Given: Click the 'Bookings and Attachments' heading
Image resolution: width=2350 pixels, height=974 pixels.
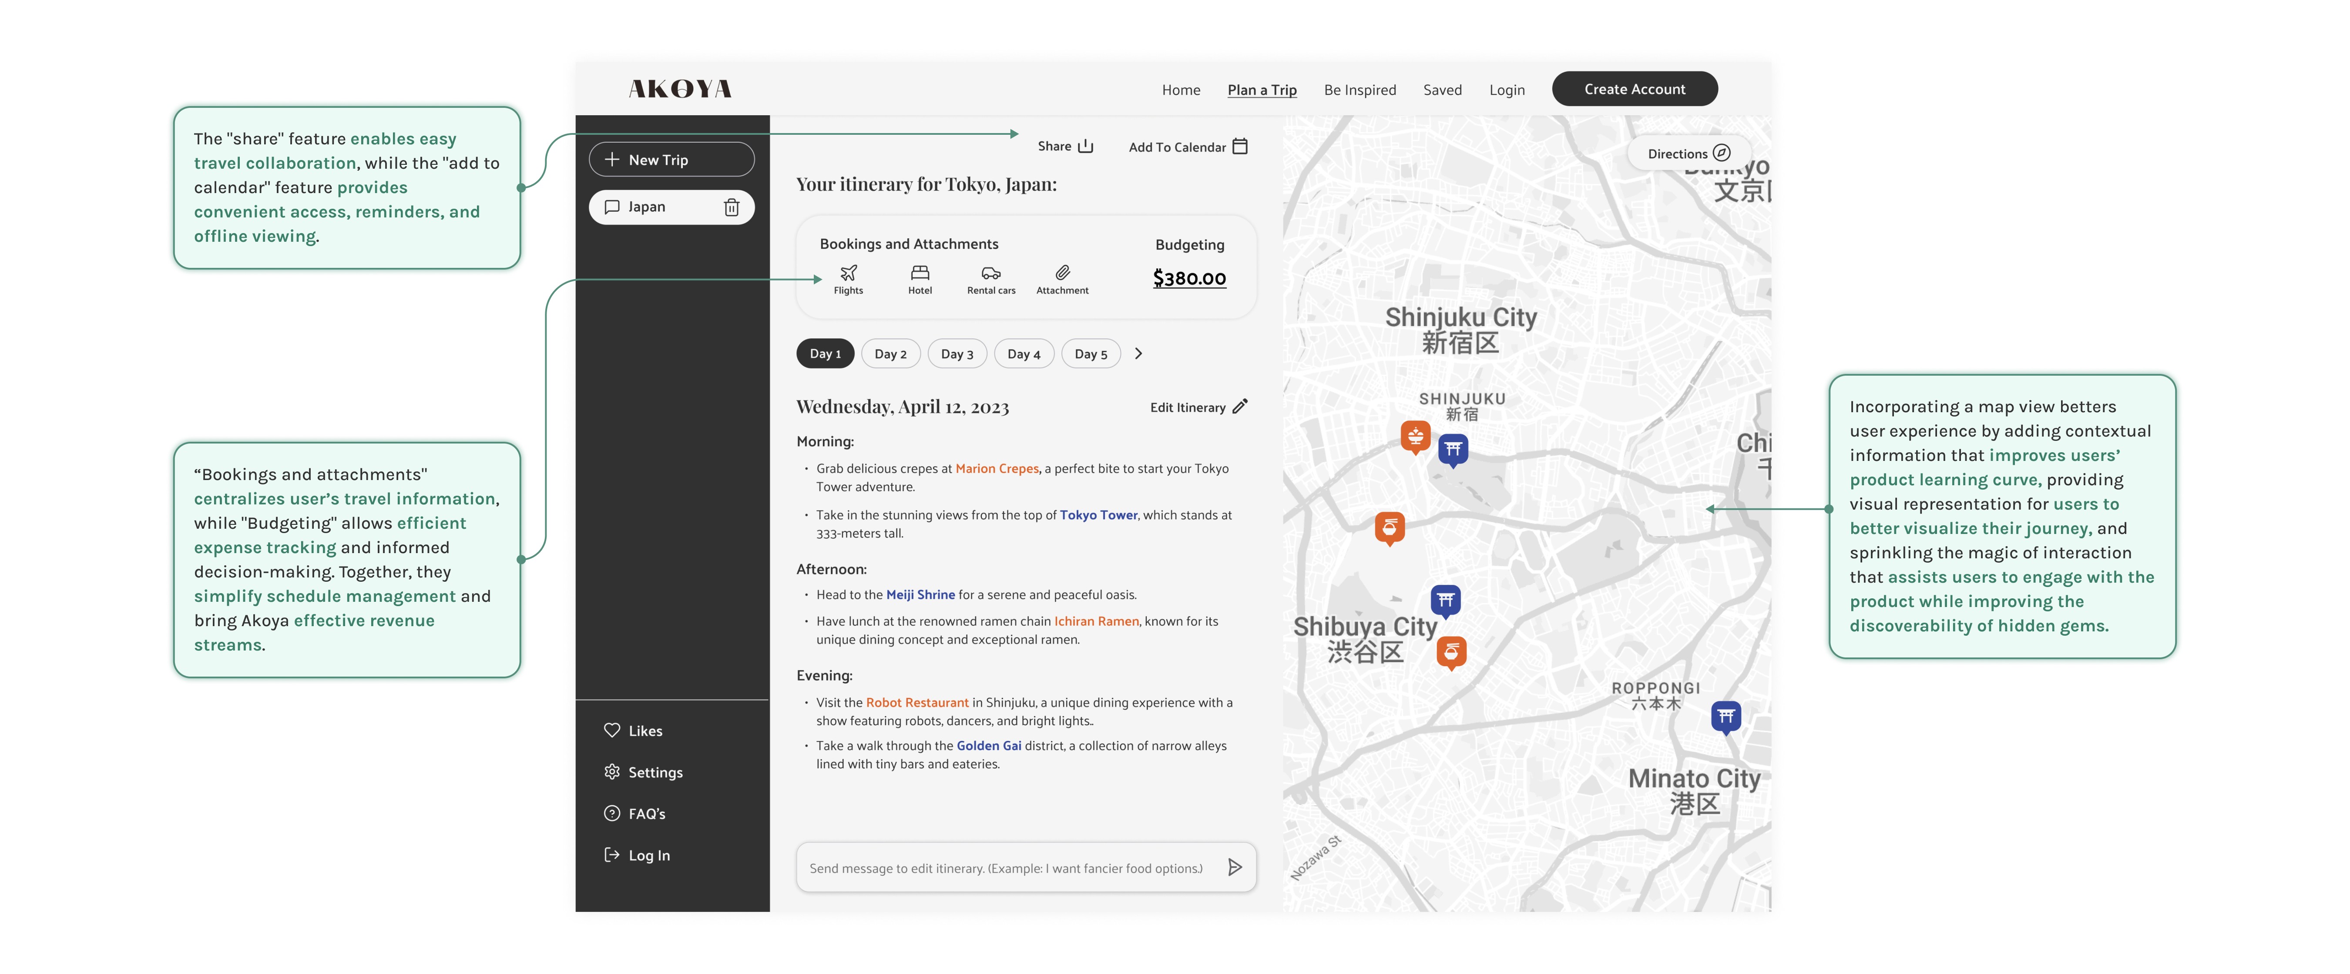Looking at the screenshot, I should coord(909,244).
